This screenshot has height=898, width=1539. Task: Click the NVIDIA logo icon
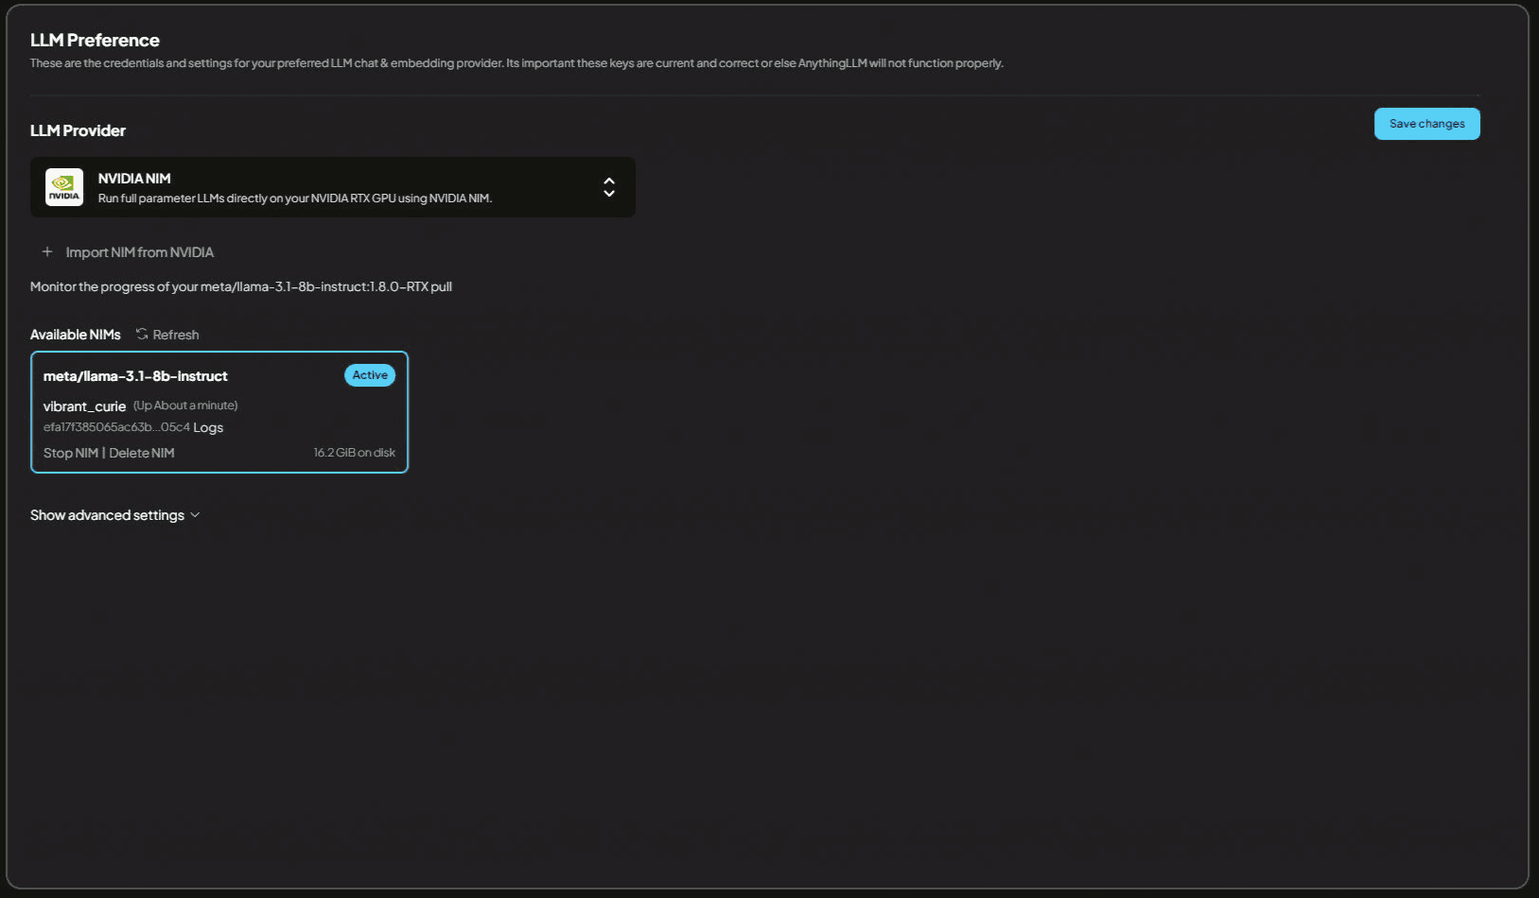64,187
